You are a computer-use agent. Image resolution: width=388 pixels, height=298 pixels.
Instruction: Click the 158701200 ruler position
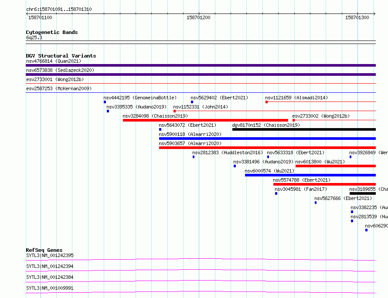(x=198, y=17)
